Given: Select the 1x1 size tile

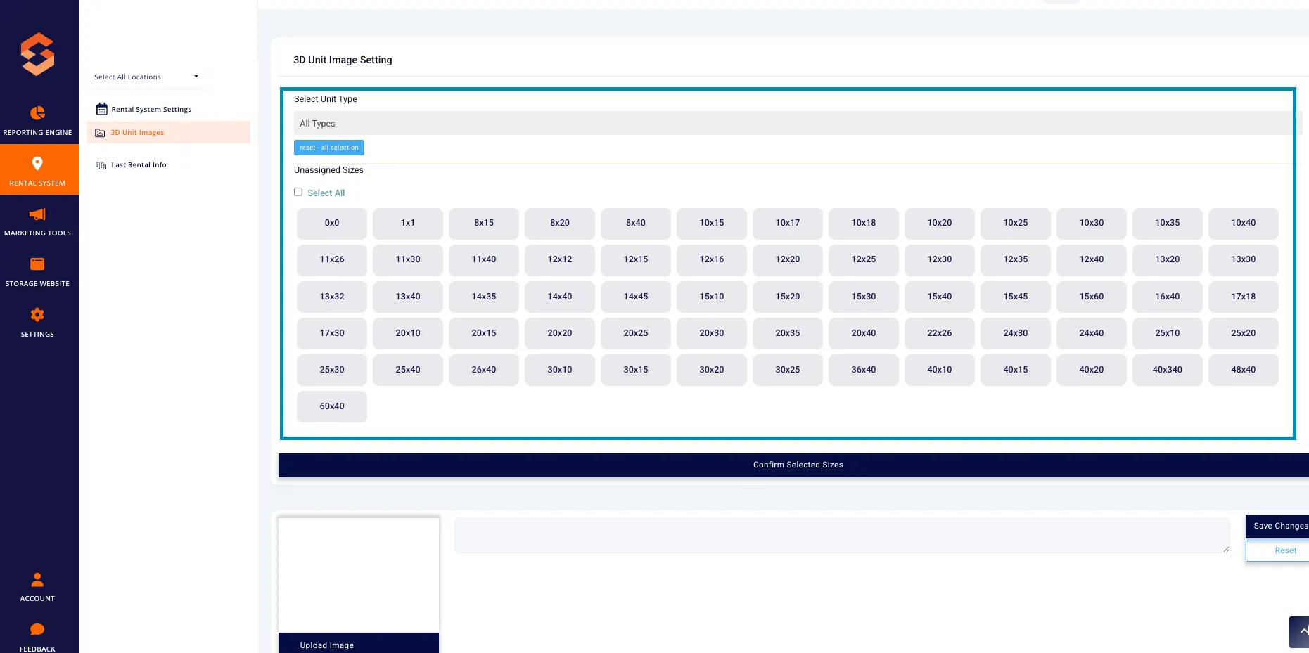Looking at the screenshot, I should tap(408, 223).
